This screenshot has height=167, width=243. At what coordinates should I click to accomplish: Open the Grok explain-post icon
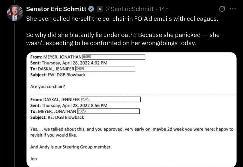pos(222,9)
